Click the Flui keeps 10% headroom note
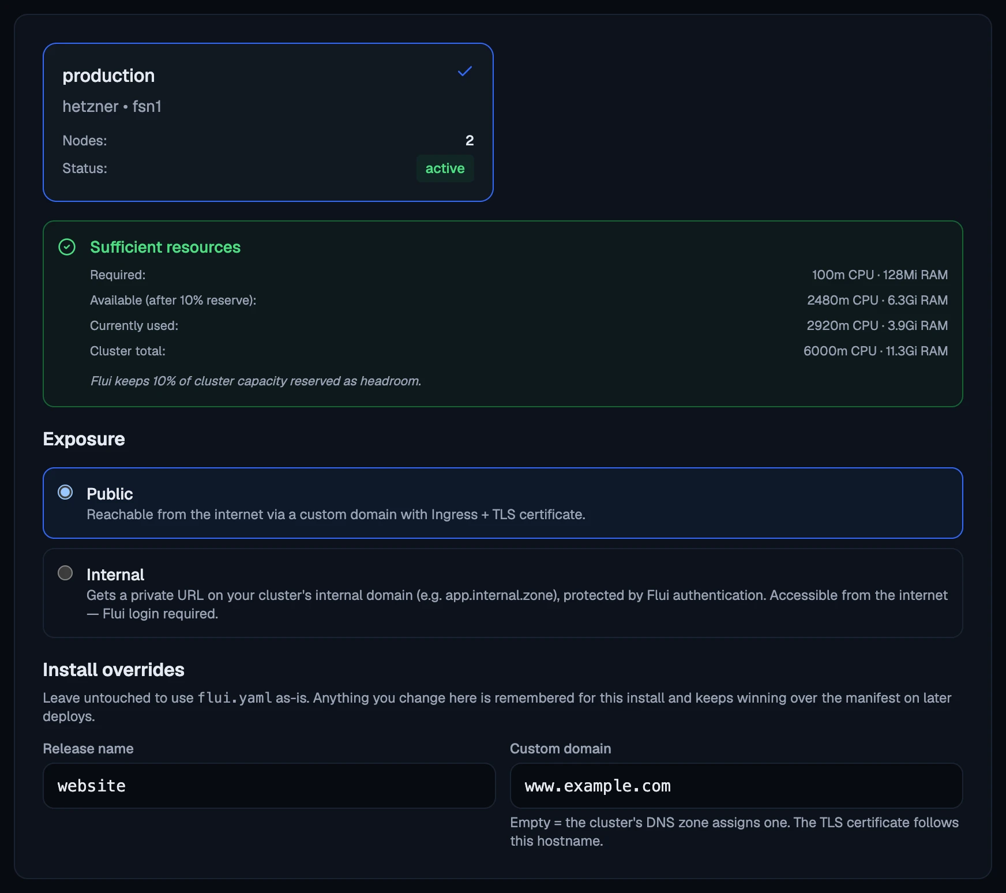 [x=256, y=381]
